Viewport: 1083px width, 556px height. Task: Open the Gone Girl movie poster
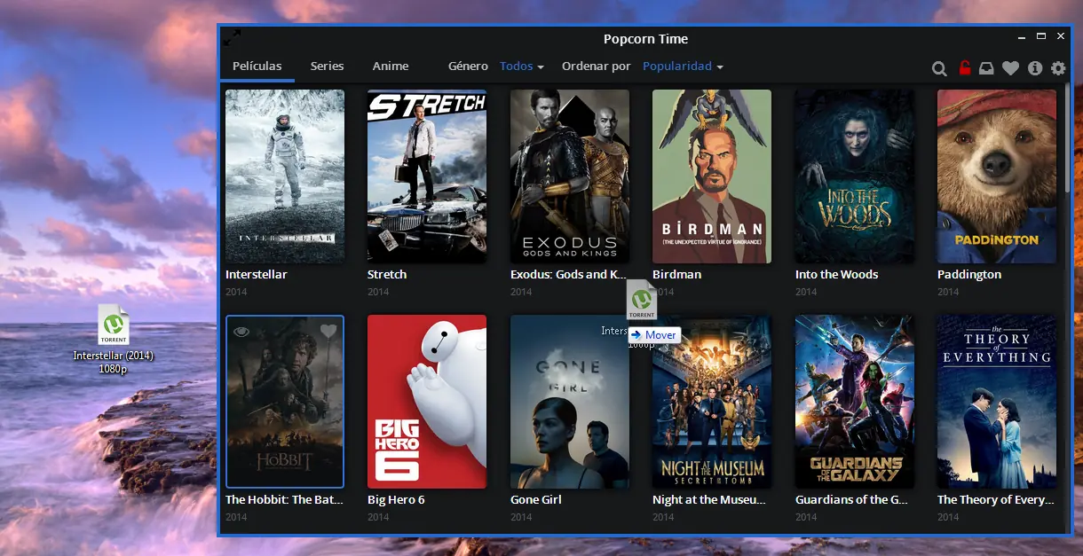[x=570, y=401]
